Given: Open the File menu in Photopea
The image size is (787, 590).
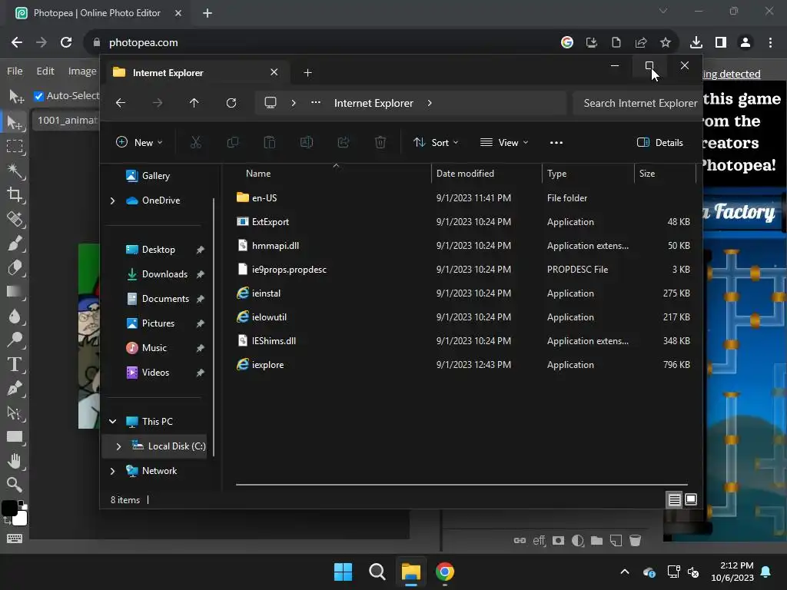Looking at the screenshot, I should pos(15,71).
